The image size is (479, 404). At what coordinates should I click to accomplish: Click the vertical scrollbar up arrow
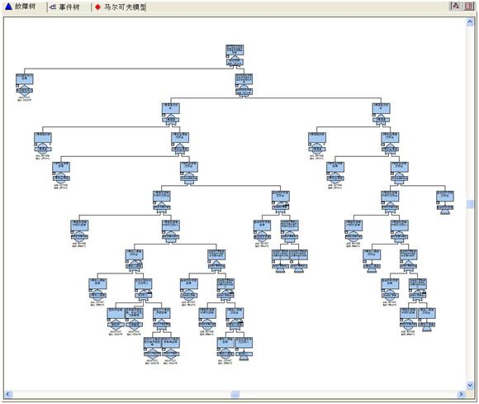click(470, 21)
